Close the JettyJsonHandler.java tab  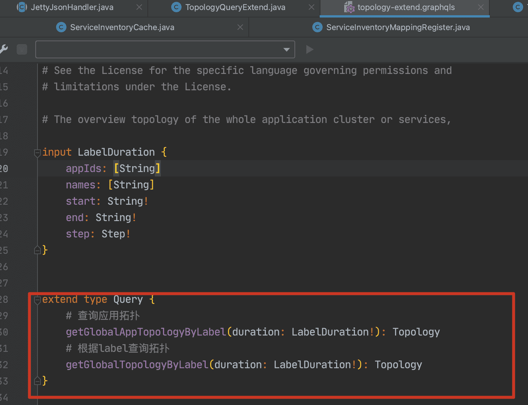[139, 7]
